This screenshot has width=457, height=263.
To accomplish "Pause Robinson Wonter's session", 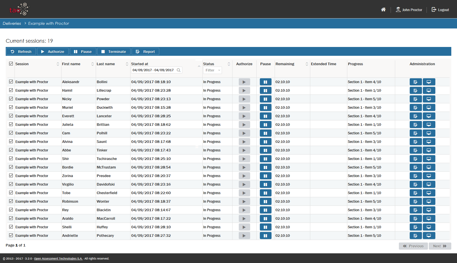I will [266, 202].
